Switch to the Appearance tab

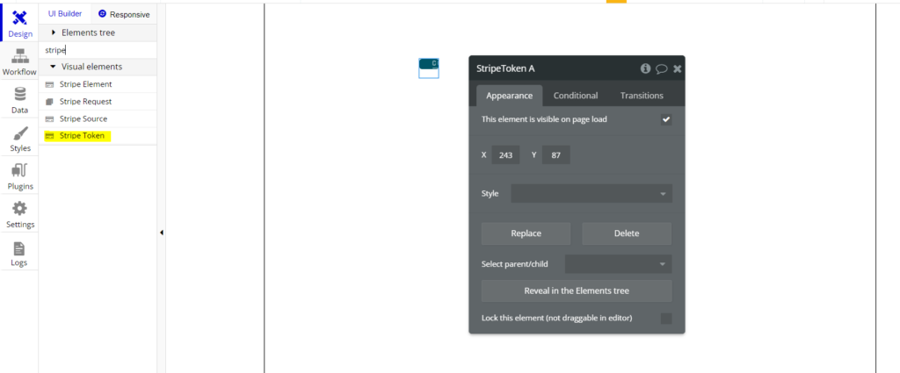[x=509, y=96]
